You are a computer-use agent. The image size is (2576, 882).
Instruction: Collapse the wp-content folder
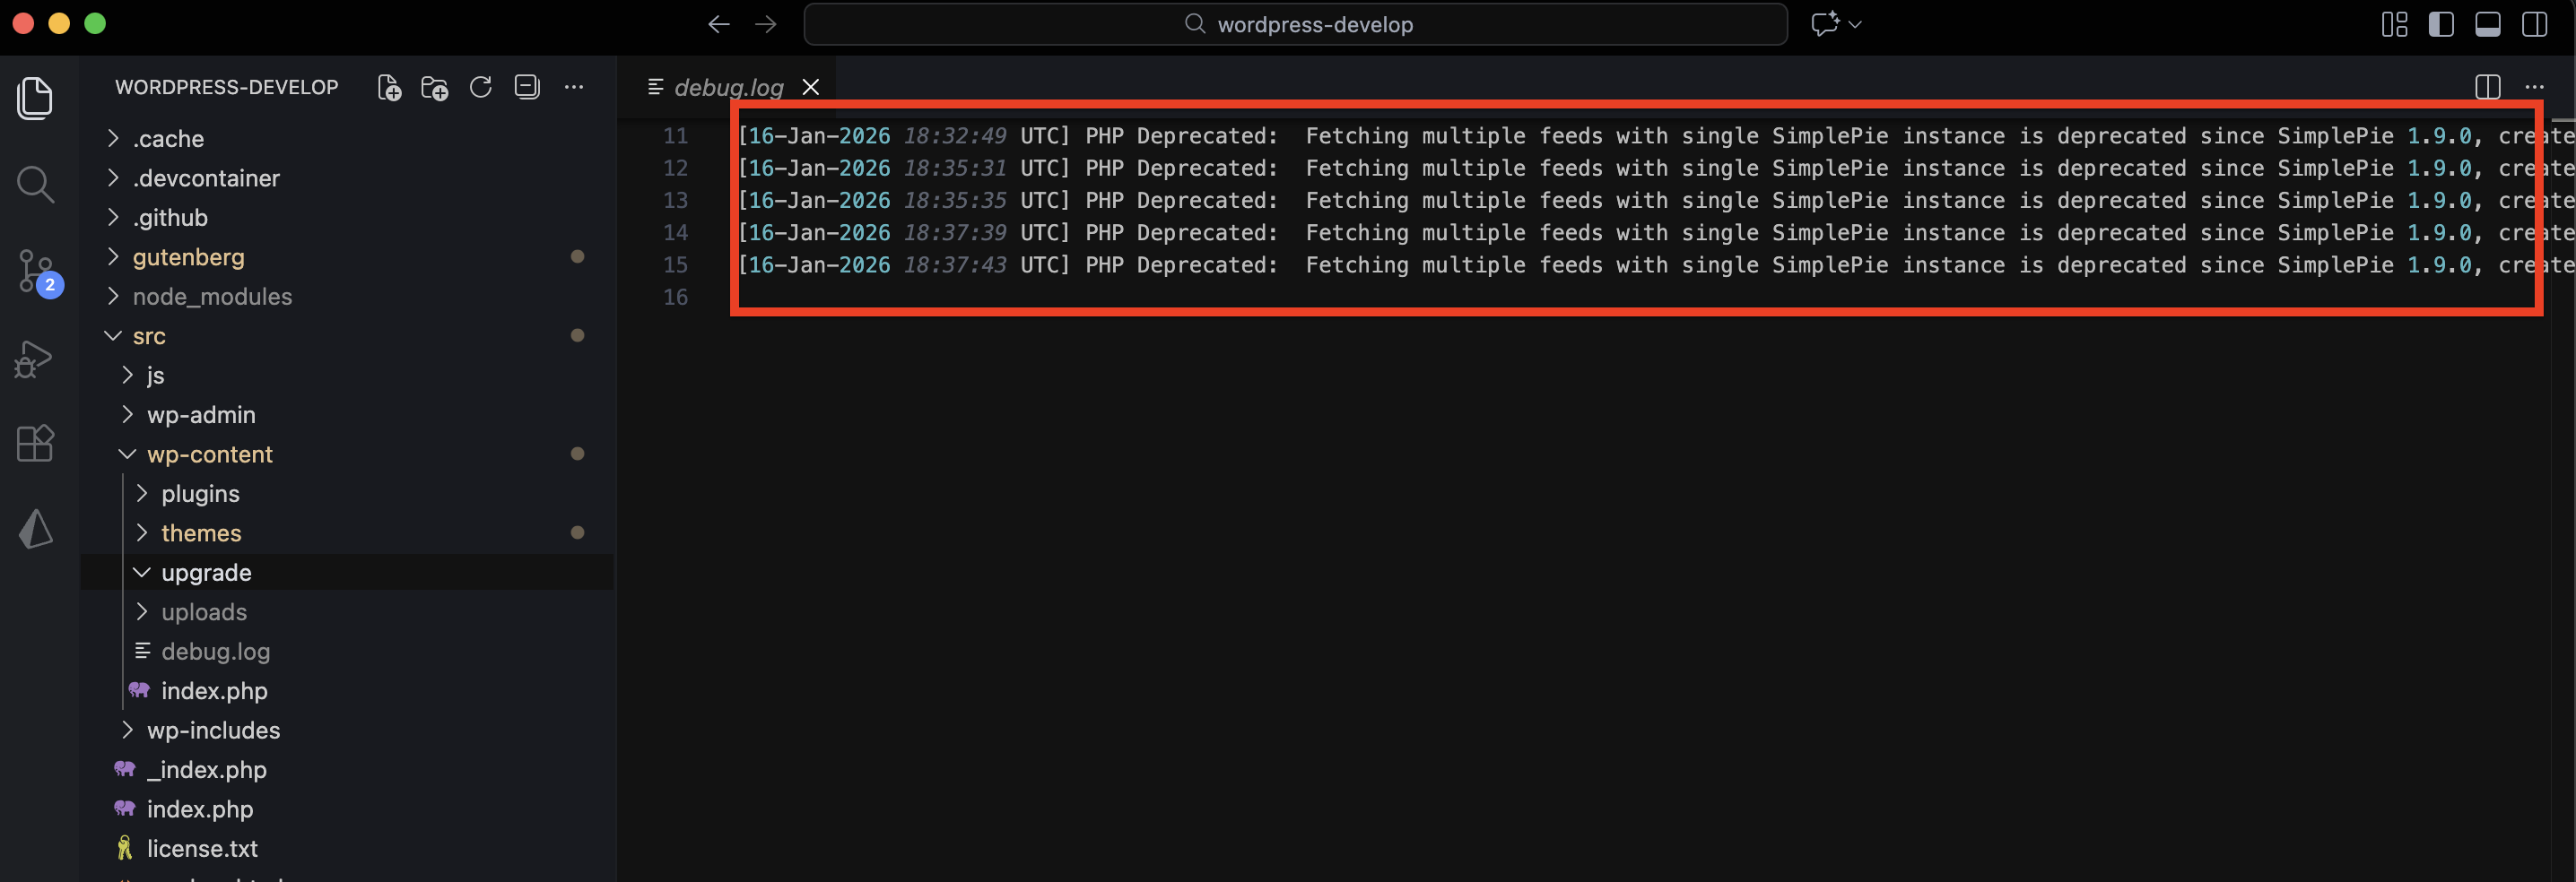[209, 454]
